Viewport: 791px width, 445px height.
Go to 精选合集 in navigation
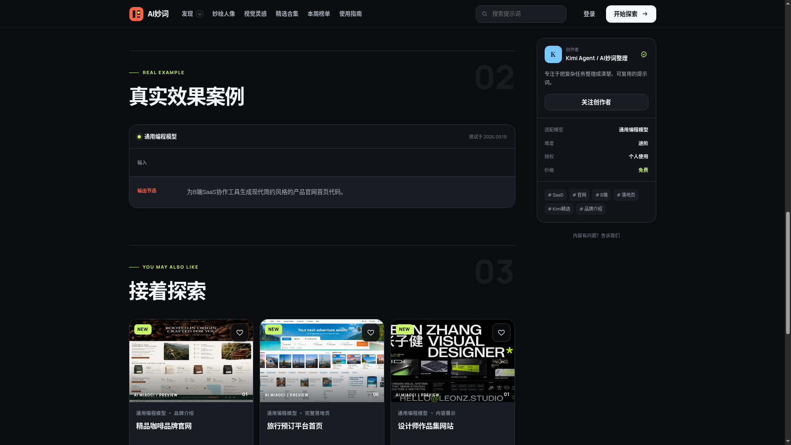pyautogui.click(x=287, y=14)
